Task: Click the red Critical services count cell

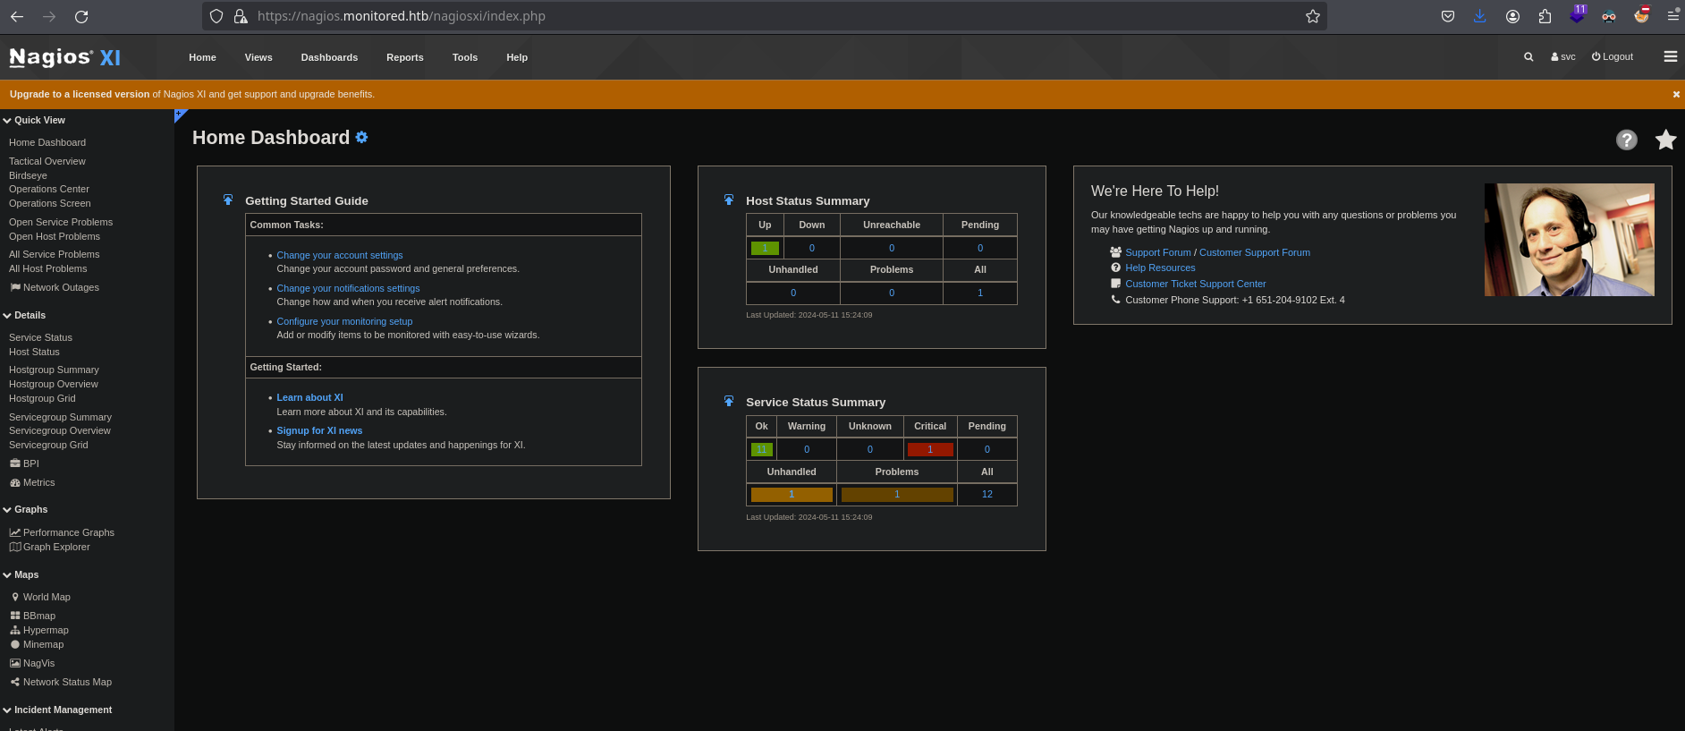Action: pyautogui.click(x=930, y=449)
